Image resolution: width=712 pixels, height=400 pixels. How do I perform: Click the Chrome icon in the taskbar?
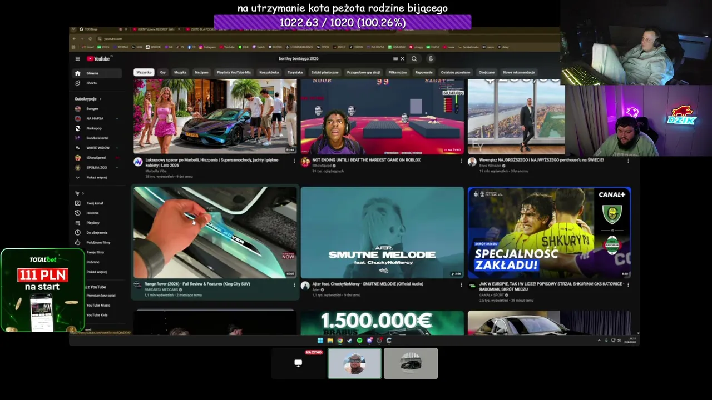(x=340, y=341)
